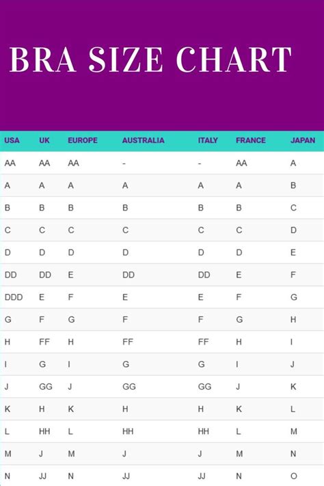The image size is (324, 486).
Task: Select the E cell in the EUROPE column
Action: tap(70, 275)
